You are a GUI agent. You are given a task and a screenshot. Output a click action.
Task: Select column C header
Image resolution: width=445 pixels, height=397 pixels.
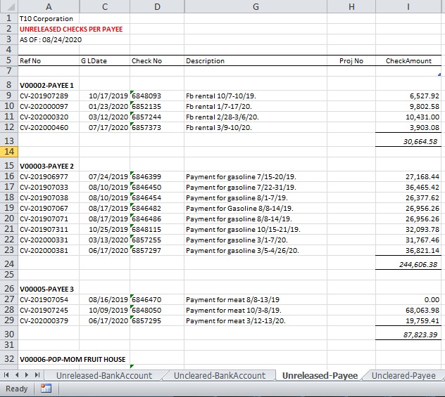105,6
